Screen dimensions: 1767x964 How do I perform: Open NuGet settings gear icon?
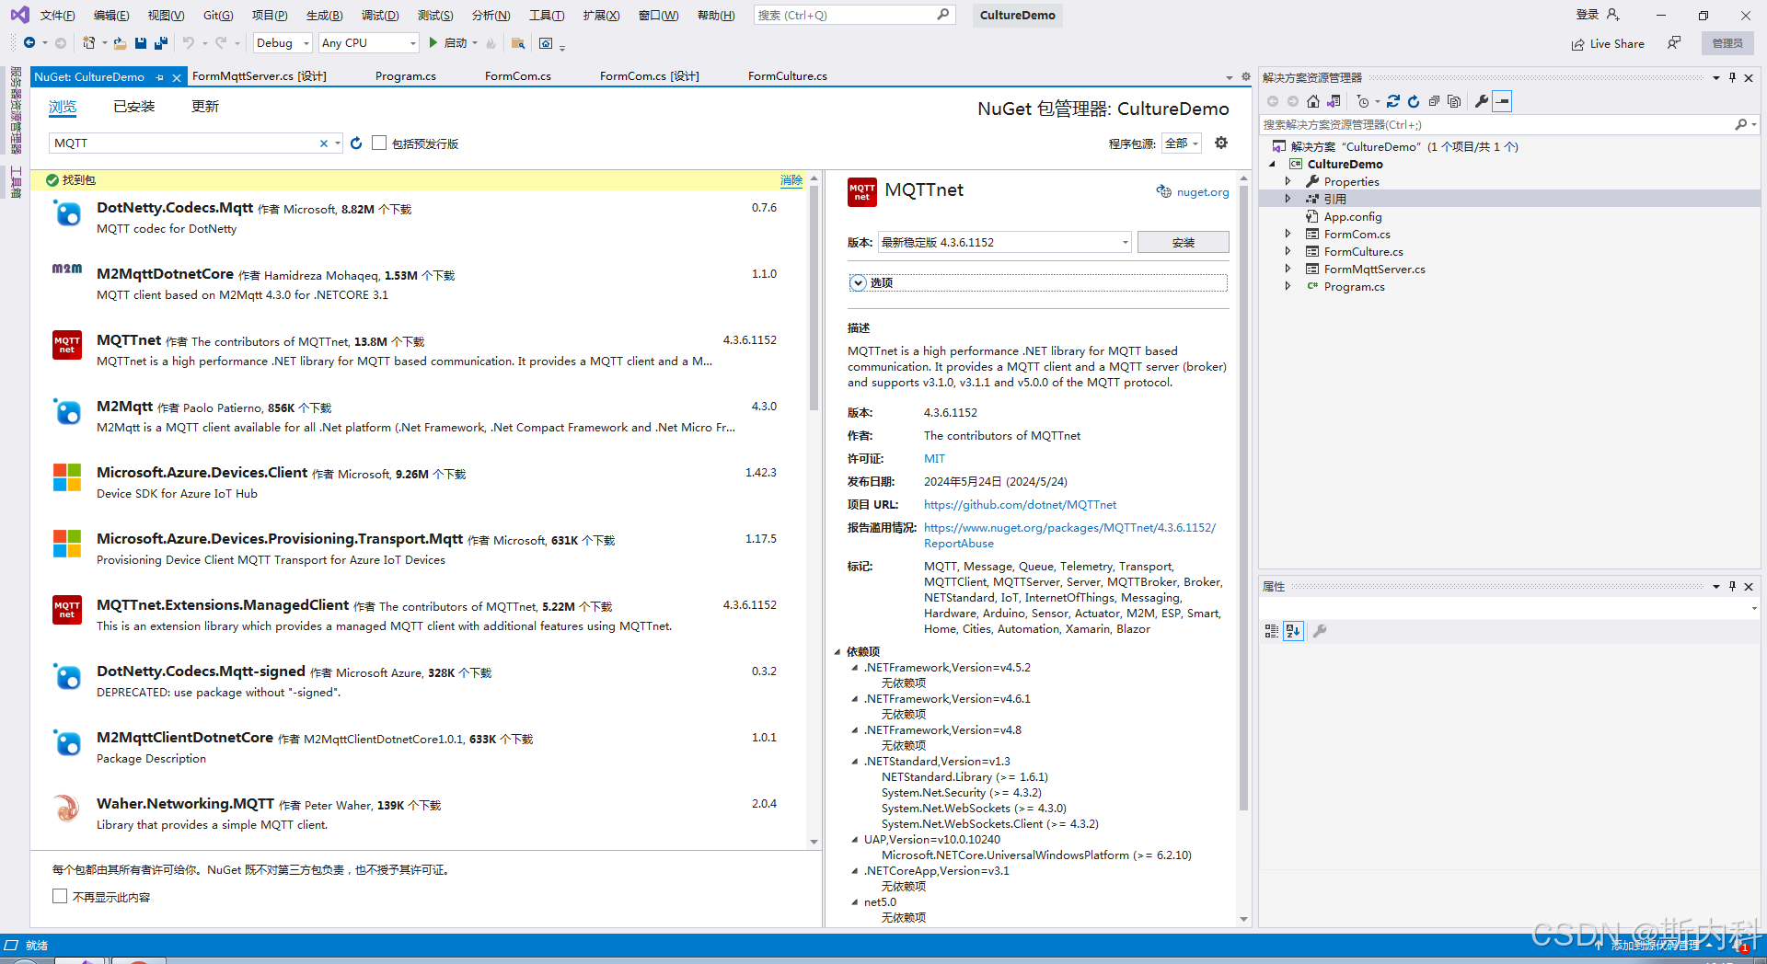click(1221, 143)
